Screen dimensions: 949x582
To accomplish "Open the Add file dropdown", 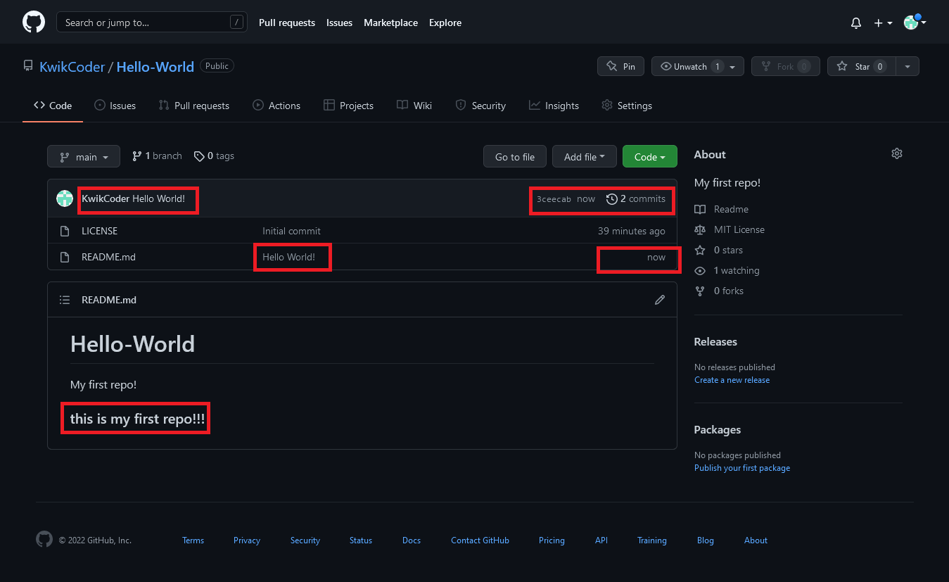I will (585, 156).
